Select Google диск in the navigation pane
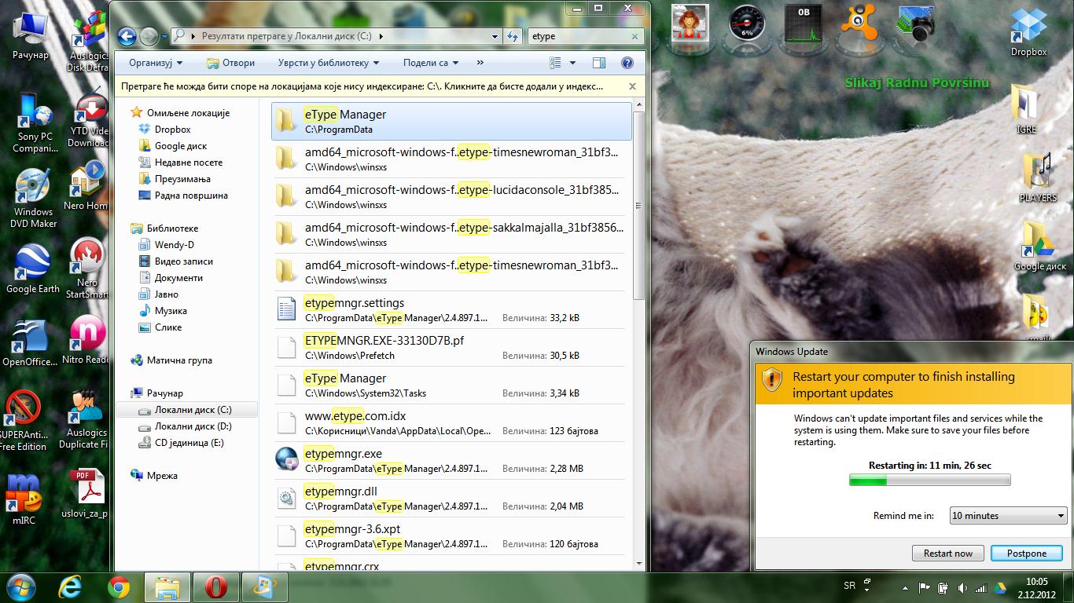The height and width of the screenshot is (603, 1074). [181, 146]
